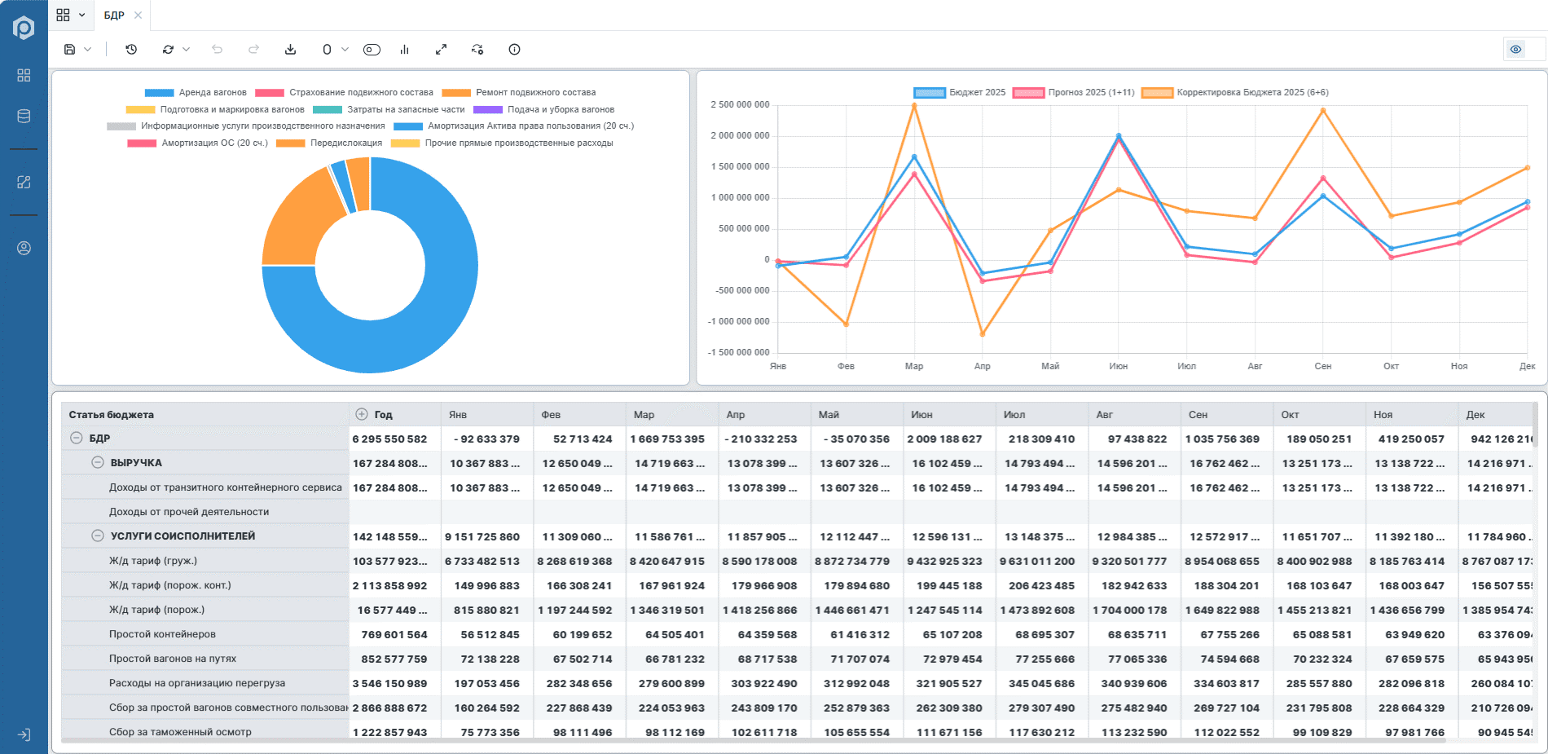Select the Простой контейнеров row label

click(x=162, y=634)
